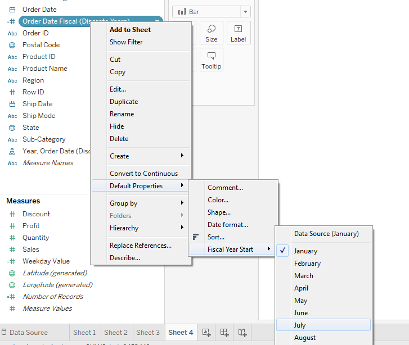409x345 pixels.
Task: Click Color... in Default Properties submenu
Action: coord(218,200)
